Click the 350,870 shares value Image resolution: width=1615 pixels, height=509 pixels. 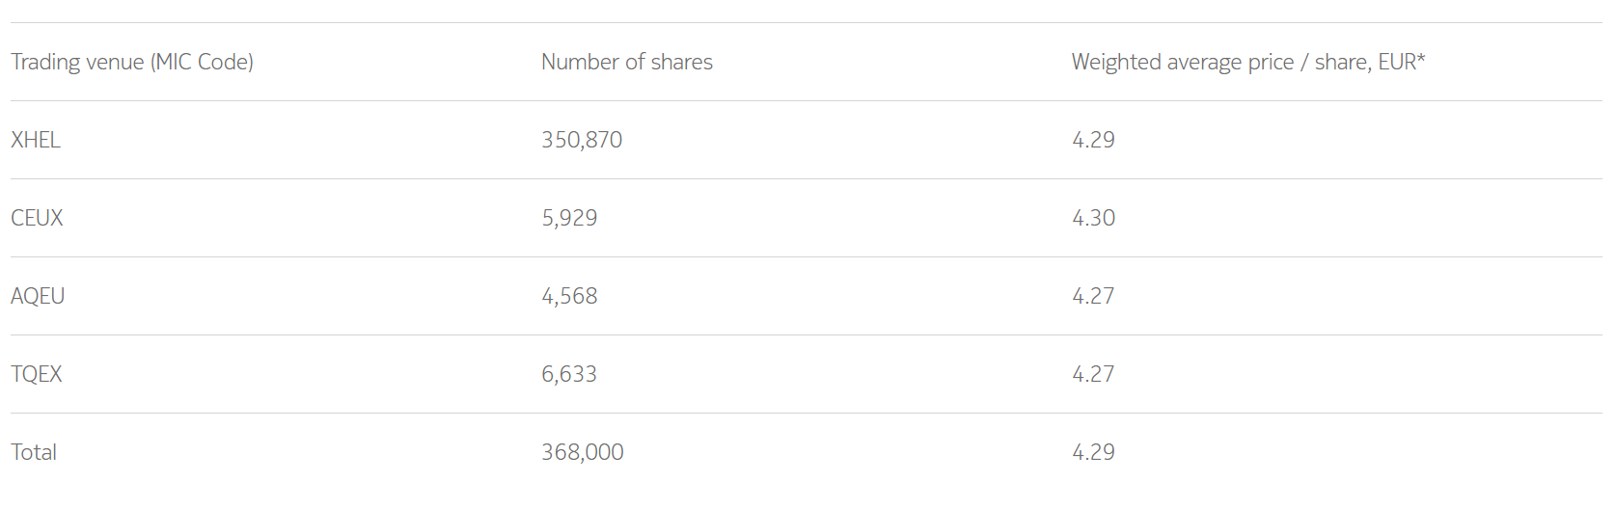tap(582, 140)
